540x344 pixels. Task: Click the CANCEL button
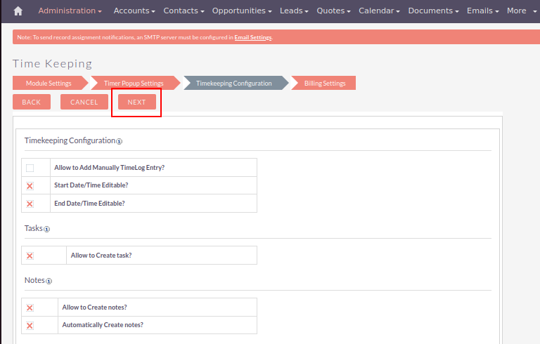coord(84,102)
